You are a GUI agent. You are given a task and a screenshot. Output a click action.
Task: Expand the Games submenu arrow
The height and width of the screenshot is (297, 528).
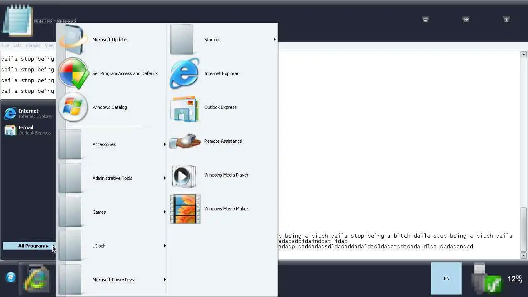coord(165,212)
